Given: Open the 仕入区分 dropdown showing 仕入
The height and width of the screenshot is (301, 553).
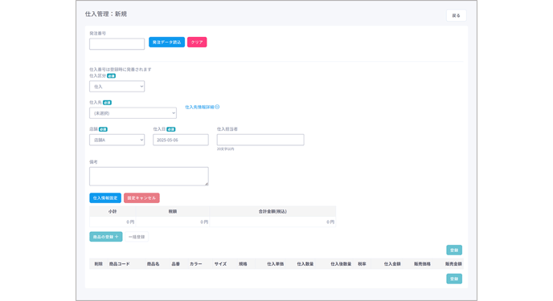Looking at the screenshot, I should tap(117, 87).
